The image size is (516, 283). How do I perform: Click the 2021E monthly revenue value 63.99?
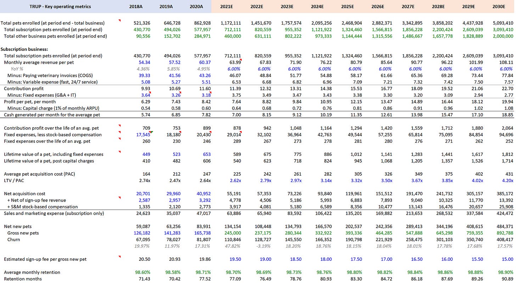(235, 62)
